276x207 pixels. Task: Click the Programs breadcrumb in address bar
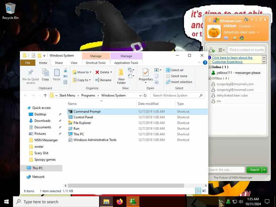(x=88, y=95)
